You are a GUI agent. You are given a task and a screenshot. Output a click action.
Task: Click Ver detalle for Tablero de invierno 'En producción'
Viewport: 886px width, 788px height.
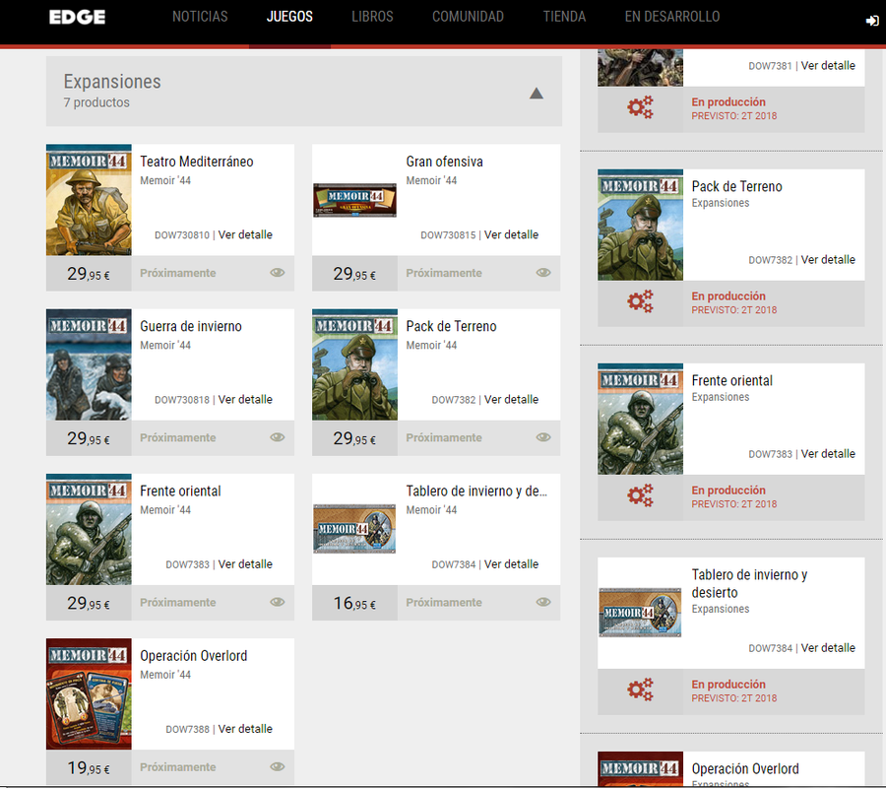(x=828, y=648)
